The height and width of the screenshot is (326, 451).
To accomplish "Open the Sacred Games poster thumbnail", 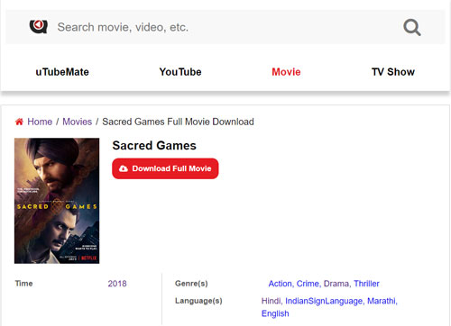I will [57, 201].
